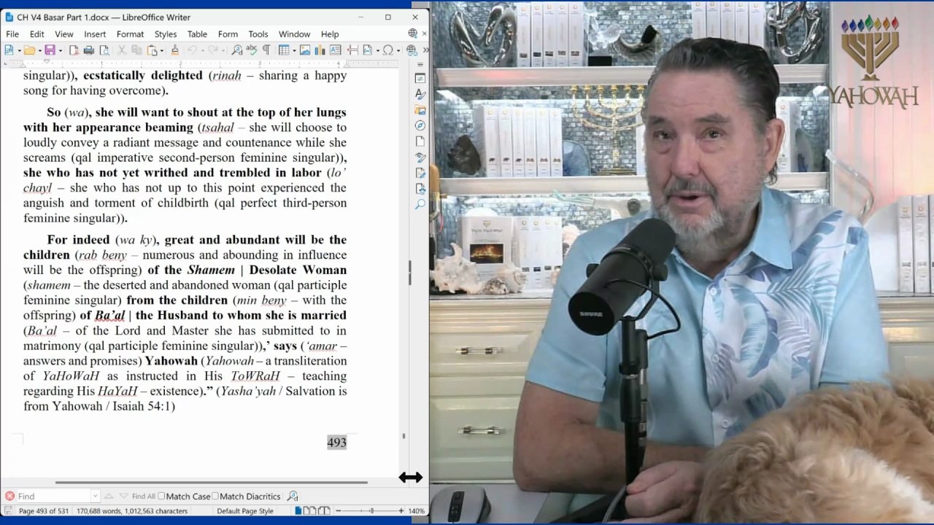Expand Open recent files dropdown arrow
This screenshot has width=934, height=525.
tap(39, 50)
